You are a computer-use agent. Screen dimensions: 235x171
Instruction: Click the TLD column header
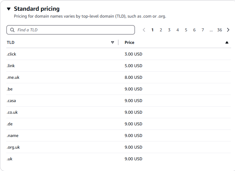pos(11,42)
